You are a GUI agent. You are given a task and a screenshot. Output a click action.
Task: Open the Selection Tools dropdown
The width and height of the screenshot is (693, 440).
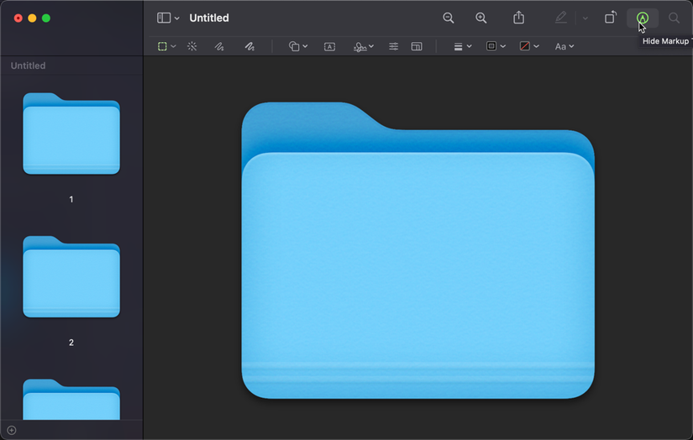(x=167, y=47)
